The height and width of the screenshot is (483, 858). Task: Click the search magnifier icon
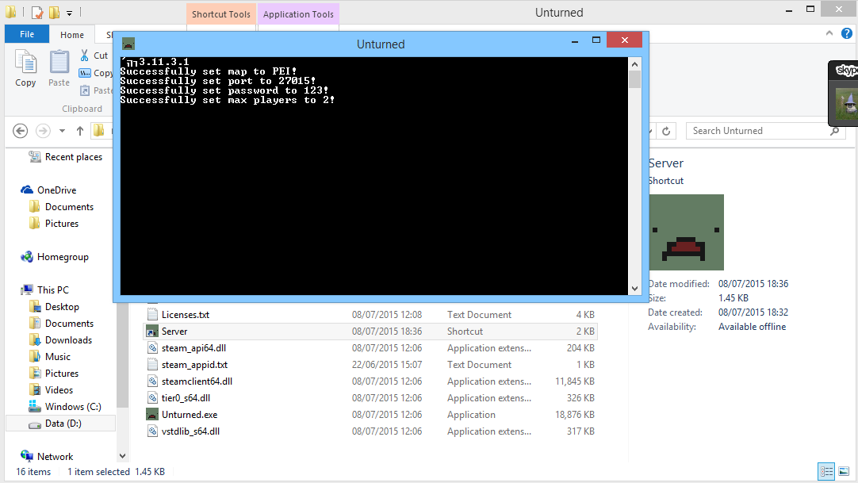pos(834,131)
